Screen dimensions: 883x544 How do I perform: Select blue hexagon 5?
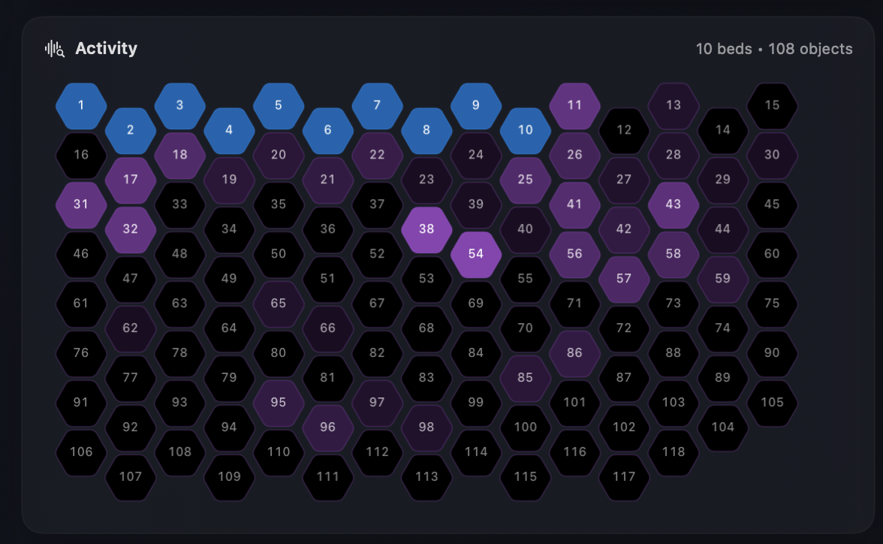[x=279, y=105]
